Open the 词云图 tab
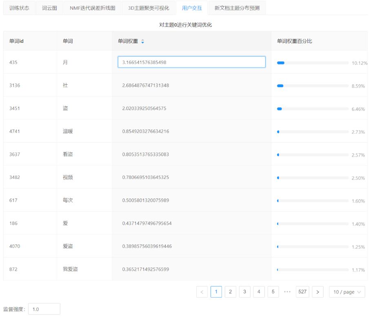Screen dimensions: 375x318 click(49, 8)
